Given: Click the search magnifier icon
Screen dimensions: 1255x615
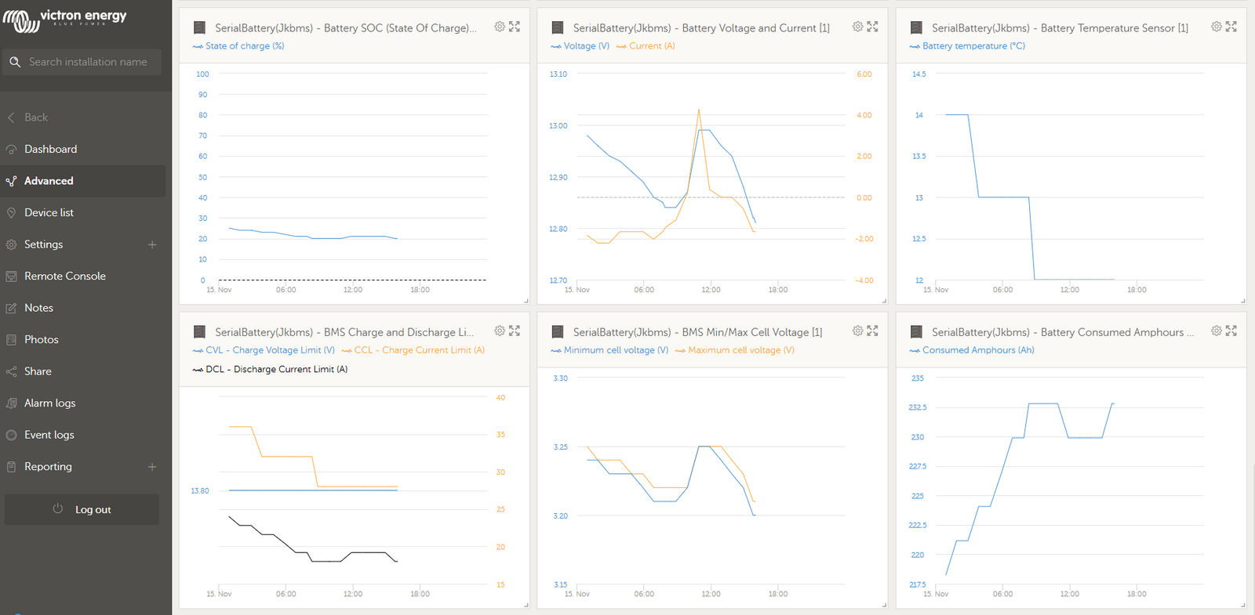Looking at the screenshot, I should click(x=15, y=62).
